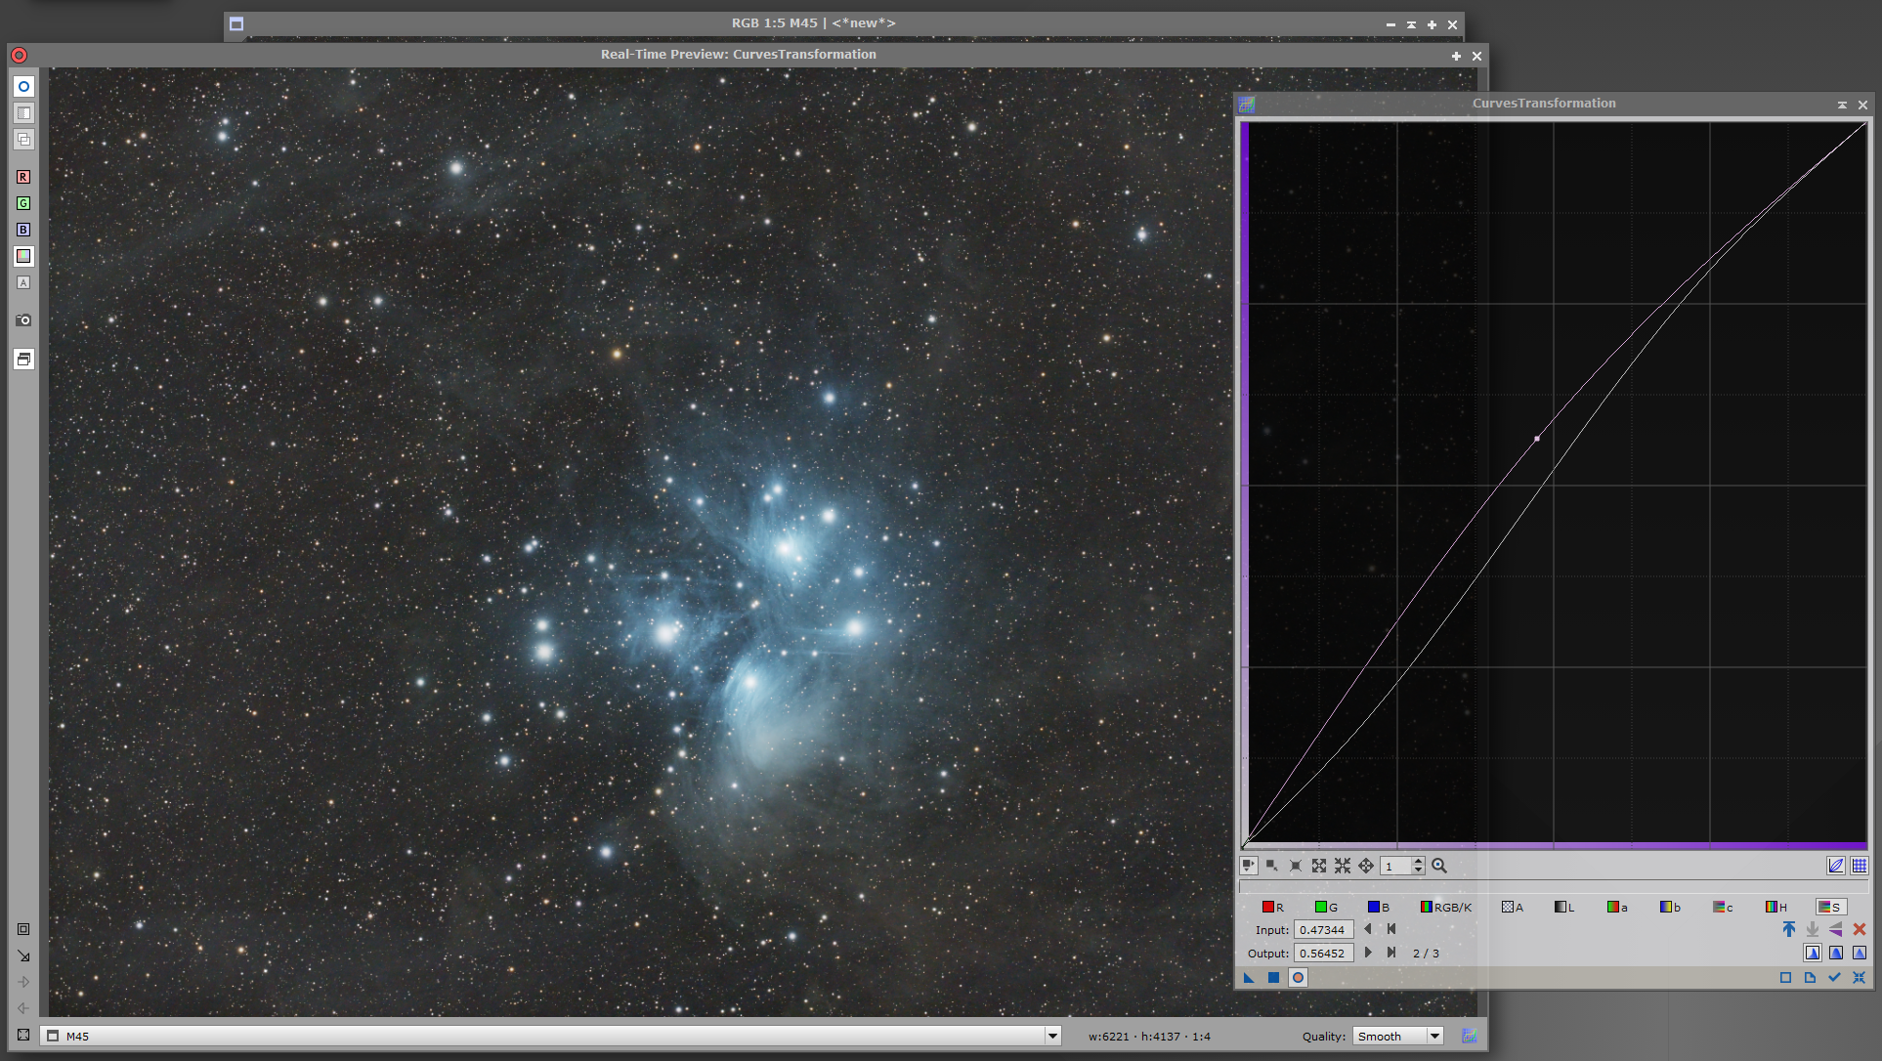Toggle the Real-Time Preview circle button
The height and width of the screenshot is (1061, 1882).
pos(1298,977)
